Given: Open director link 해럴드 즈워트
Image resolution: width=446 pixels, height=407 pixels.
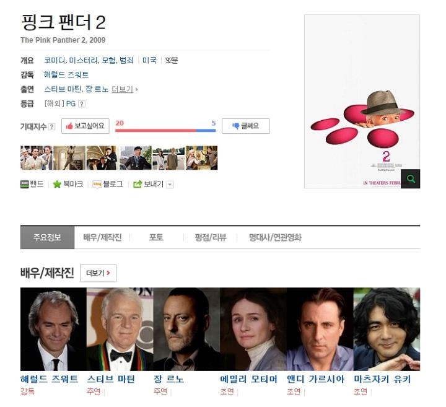Looking at the screenshot, I should coord(66,75).
